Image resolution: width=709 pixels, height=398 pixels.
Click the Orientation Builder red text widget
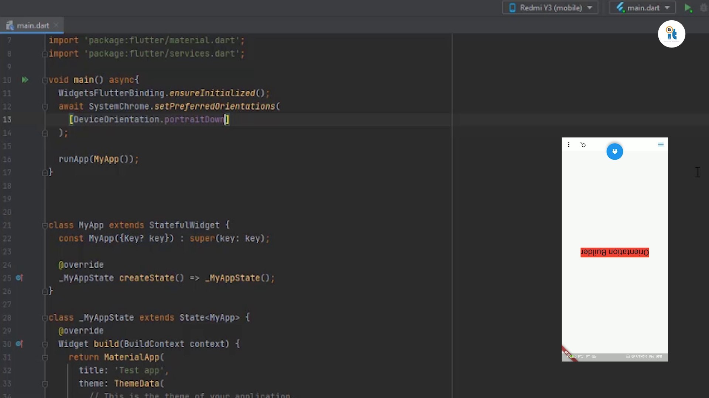pos(614,252)
